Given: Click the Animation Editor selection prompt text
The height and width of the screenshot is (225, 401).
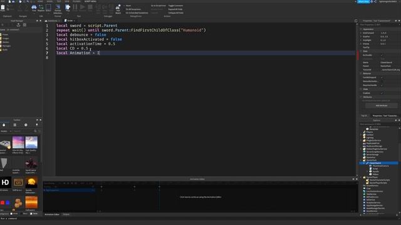Looking at the screenshot, I should click(x=200, y=197).
